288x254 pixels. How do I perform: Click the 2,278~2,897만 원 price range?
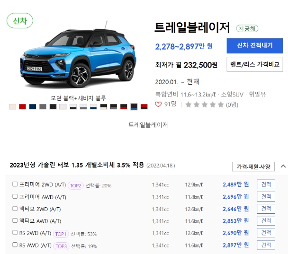tap(184, 46)
